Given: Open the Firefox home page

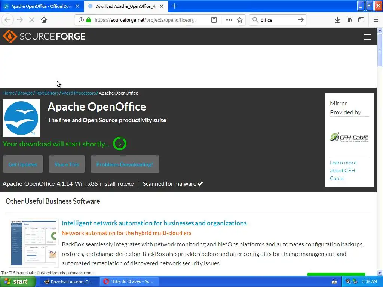Looking at the screenshot, I should (x=44, y=20).
